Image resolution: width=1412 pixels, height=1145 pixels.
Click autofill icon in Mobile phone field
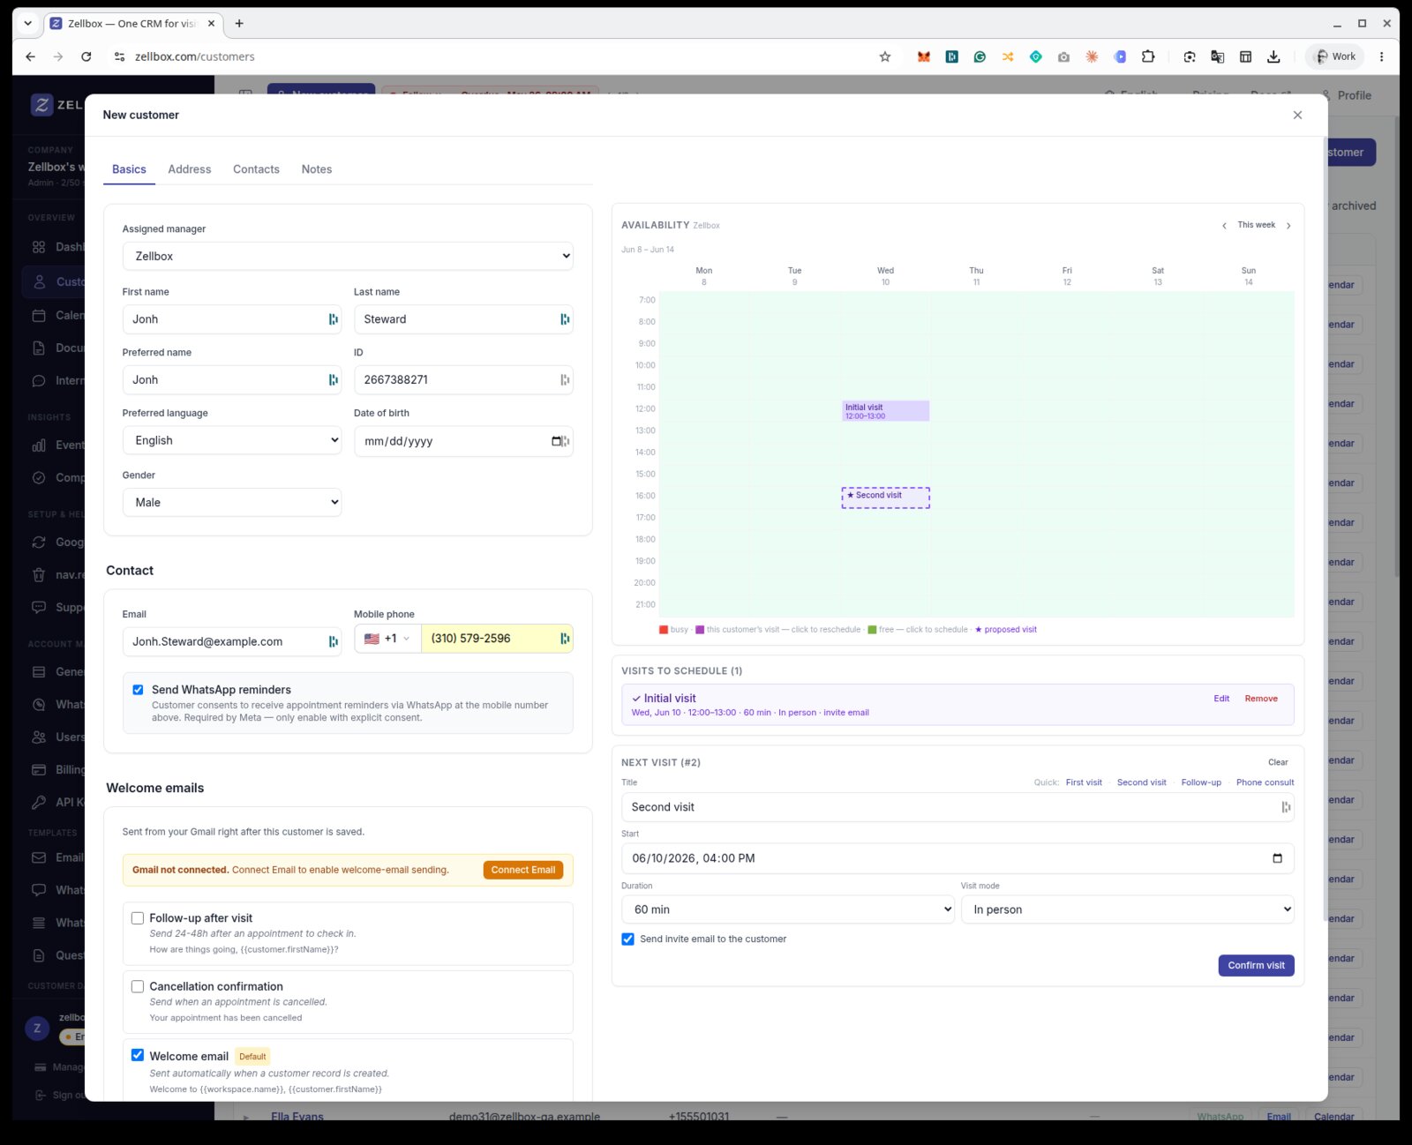(564, 639)
